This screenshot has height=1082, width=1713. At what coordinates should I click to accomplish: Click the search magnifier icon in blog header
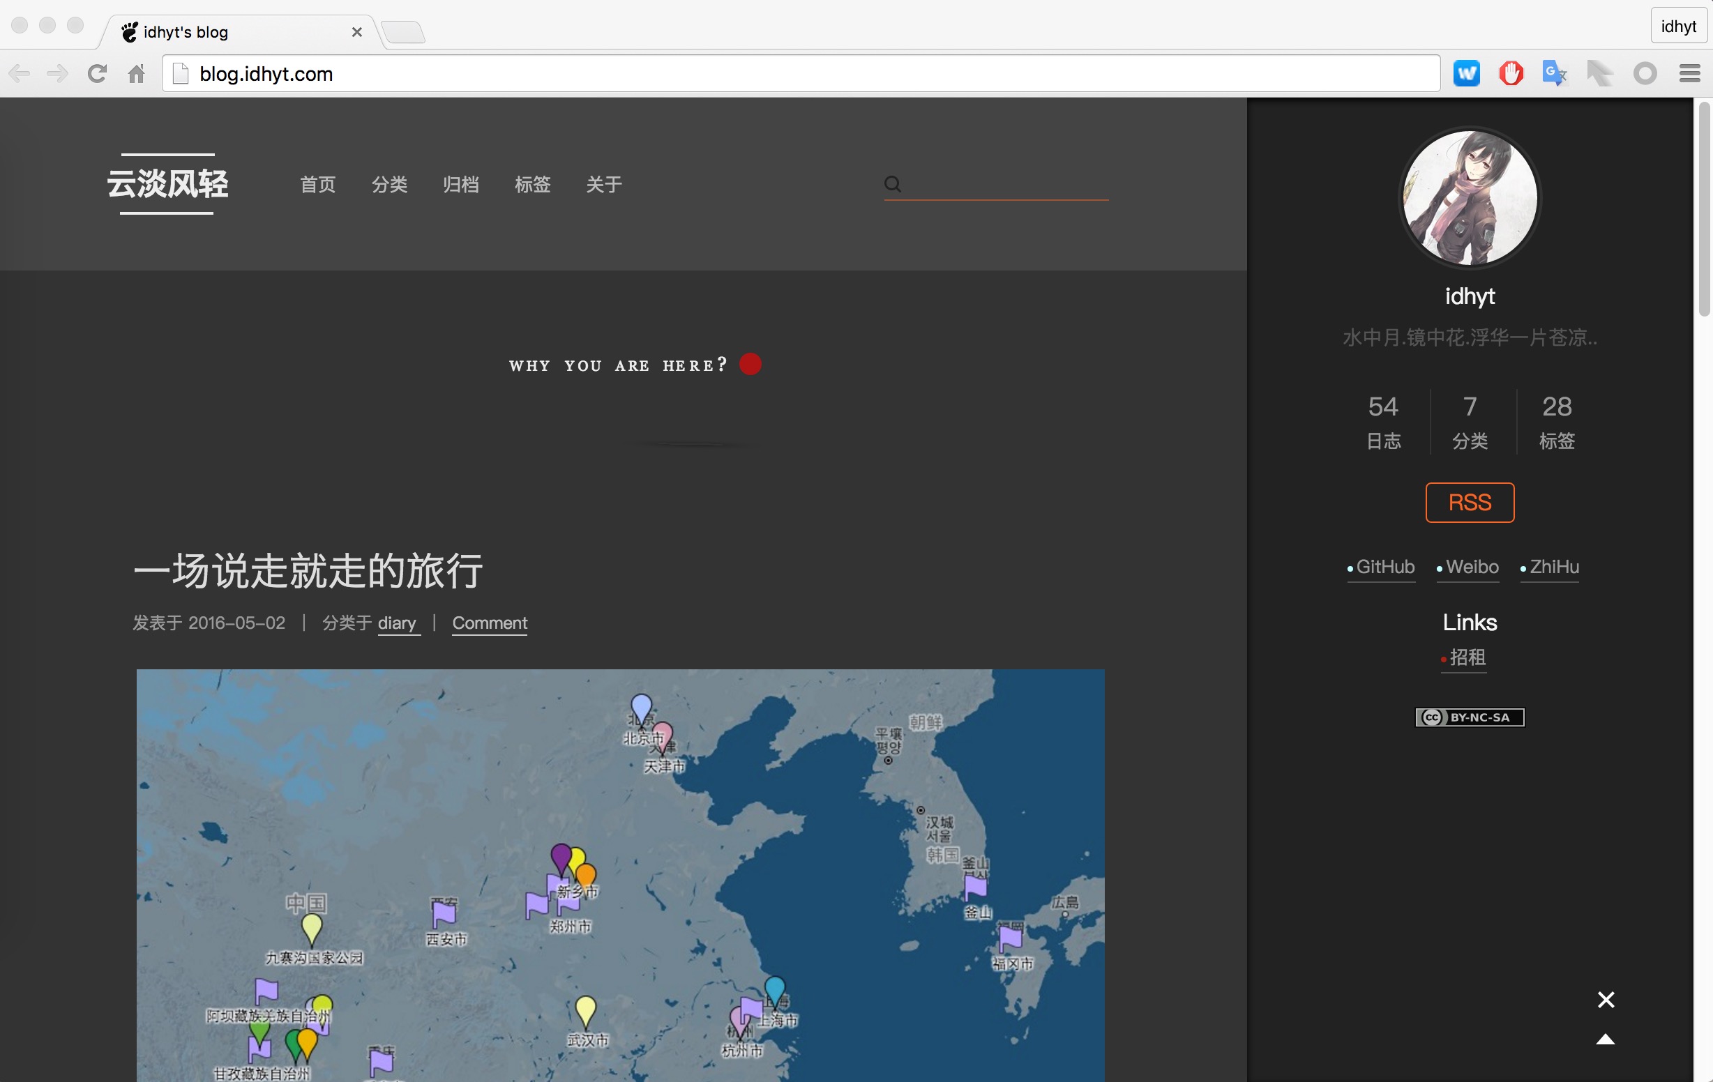click(x=892, y=185)
